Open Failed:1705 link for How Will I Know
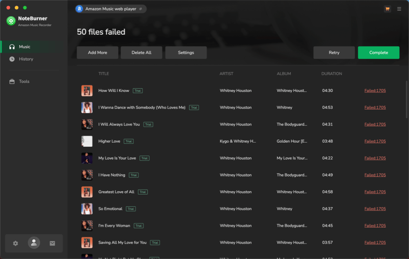Viewport: 409px width, 259px height. (x=375, y=90)
